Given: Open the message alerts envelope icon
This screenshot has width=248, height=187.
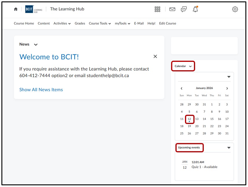Looking at the screenshot, I should tap(172, 9).
